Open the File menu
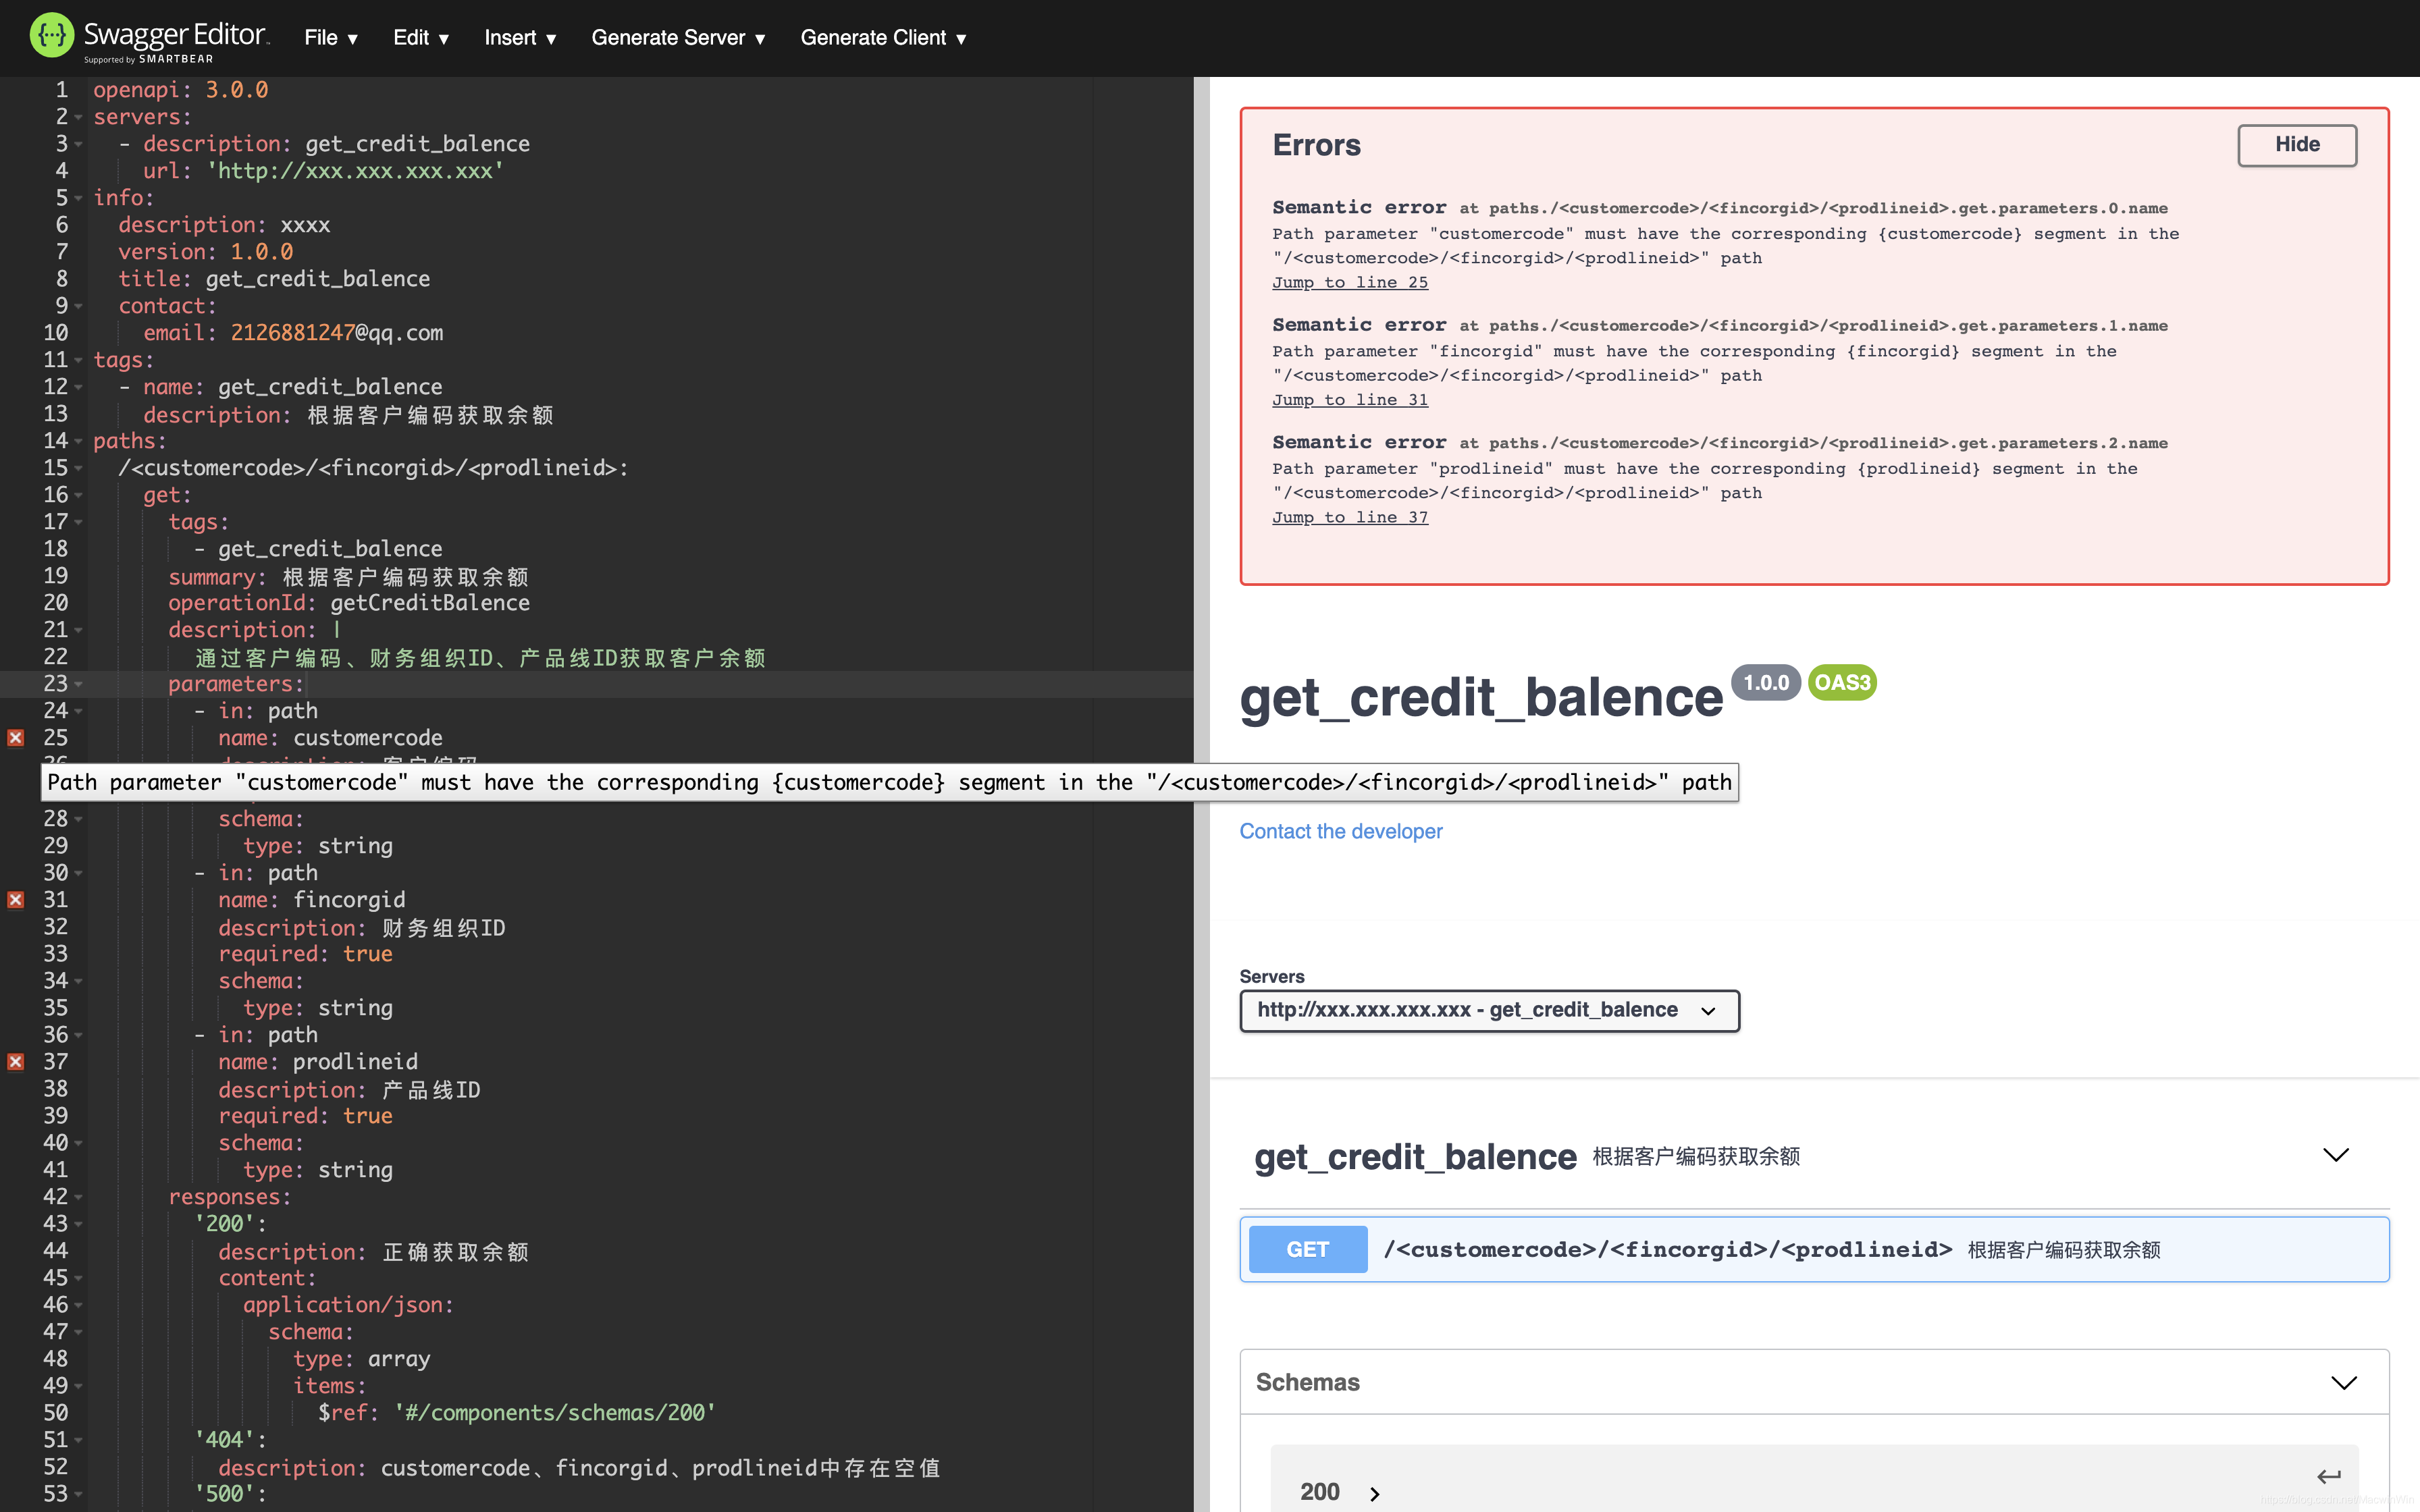The image size is (2420, 1512). tap(331, 38)
